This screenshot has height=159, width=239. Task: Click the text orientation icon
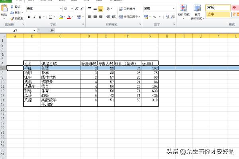109,9
